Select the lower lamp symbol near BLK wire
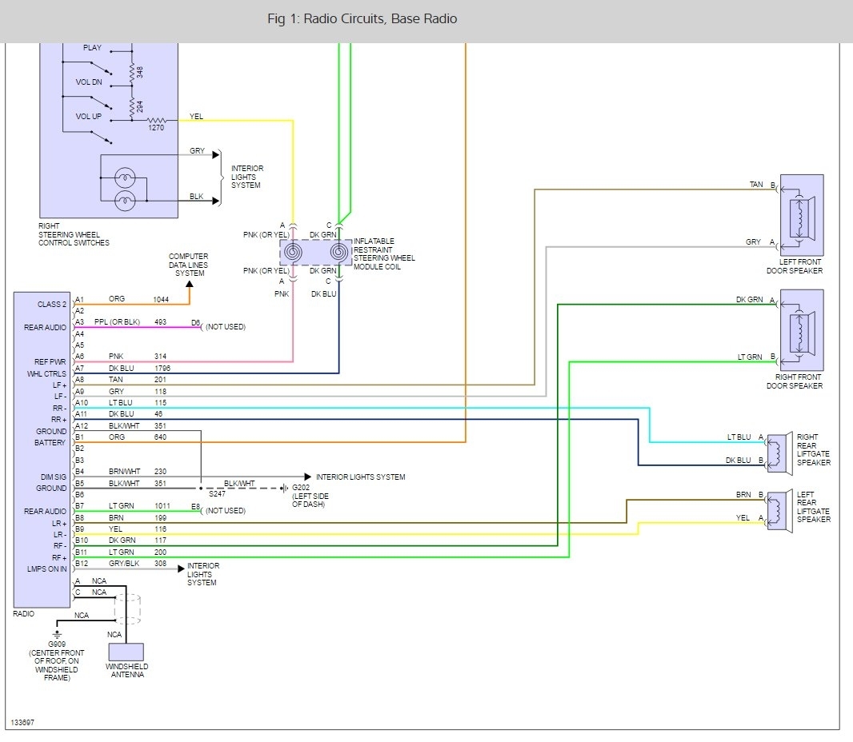This screenshot has height=742, width=853. pos(126,201)
